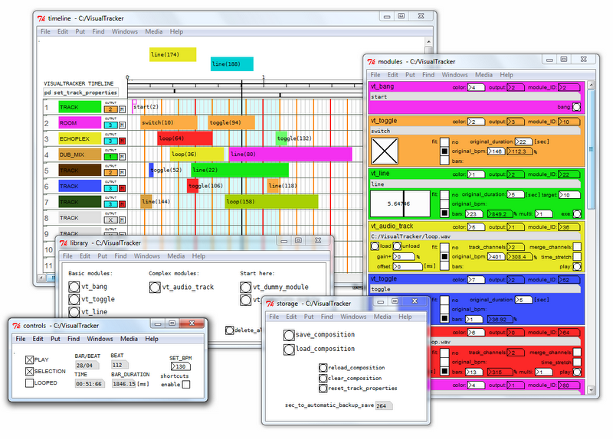Click the bang circle in vt_bang module
Image resolution: width=613 pixels, height=439 pixels.
[x=576, y=106]
